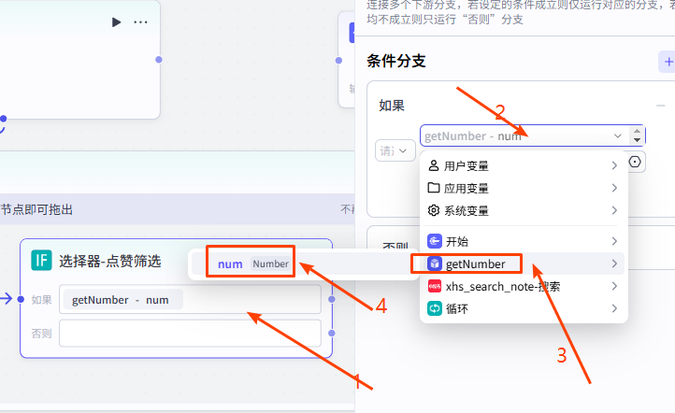Click the 否则 field in the selector node
The width and height of the screenshot is (675, 413).
tap(189, 333)
